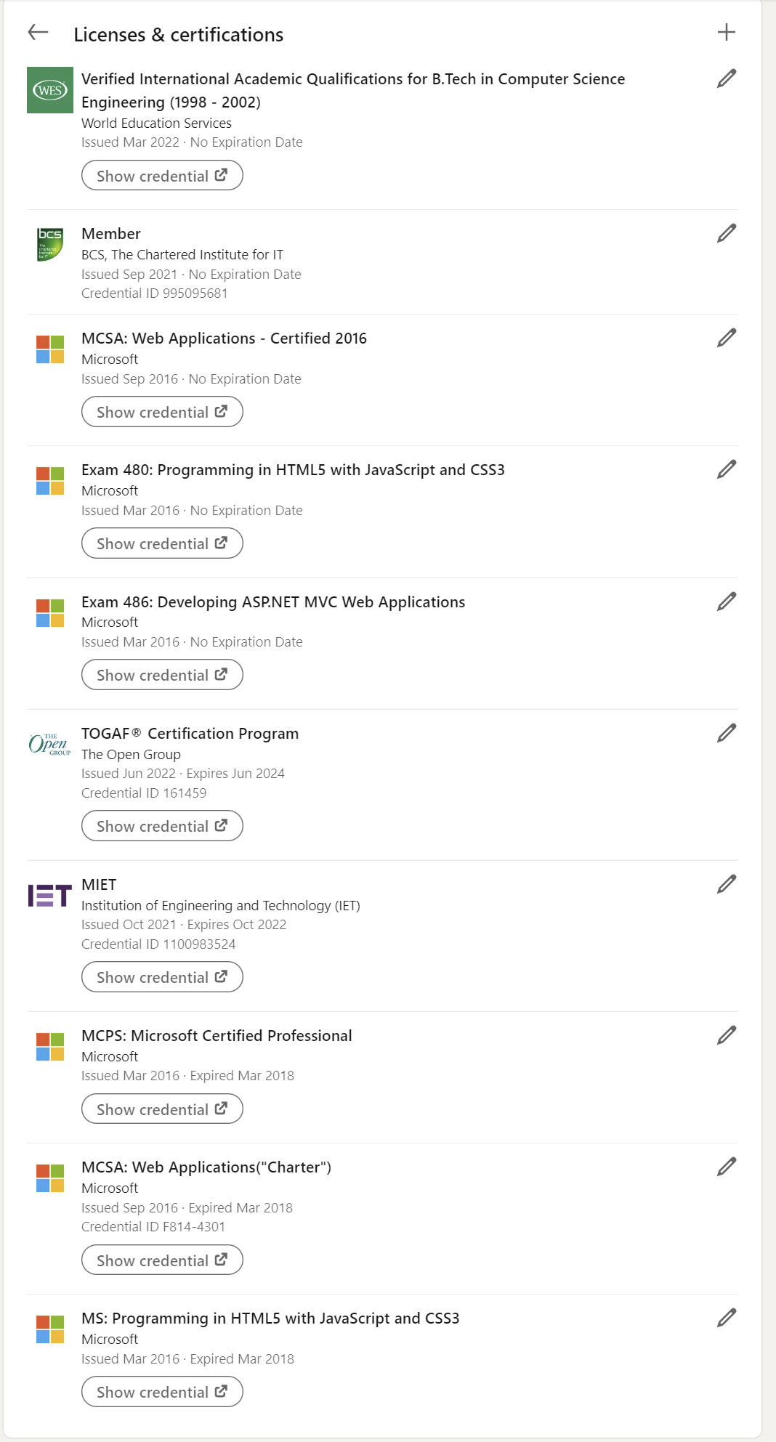The height and width of the screenshot is (1442, 776).
Task: Open the World Education Services logo thumbnail
Action: (x=50, y=90)
